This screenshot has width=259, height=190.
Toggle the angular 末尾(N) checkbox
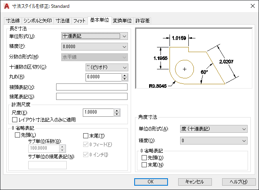144,165
